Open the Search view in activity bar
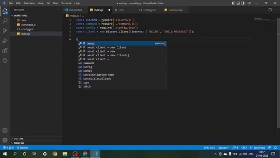 tap(5, 21)
